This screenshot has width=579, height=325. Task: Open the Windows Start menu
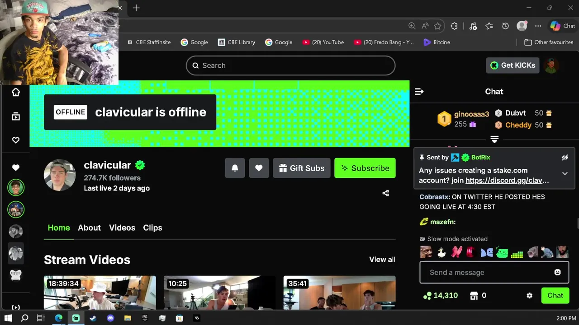8,318
